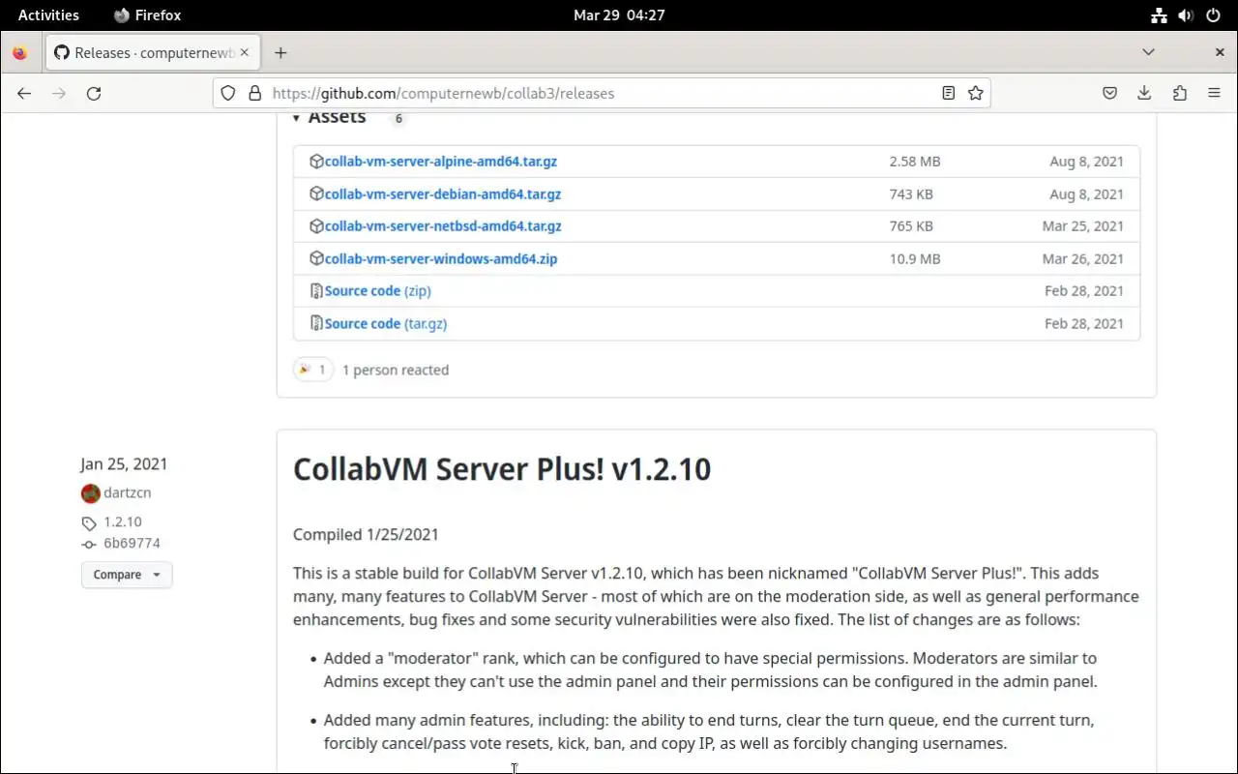Click dartzcn avatar image
The height and width of the screenshot is (774, 1238).
(x=91, y=493)
